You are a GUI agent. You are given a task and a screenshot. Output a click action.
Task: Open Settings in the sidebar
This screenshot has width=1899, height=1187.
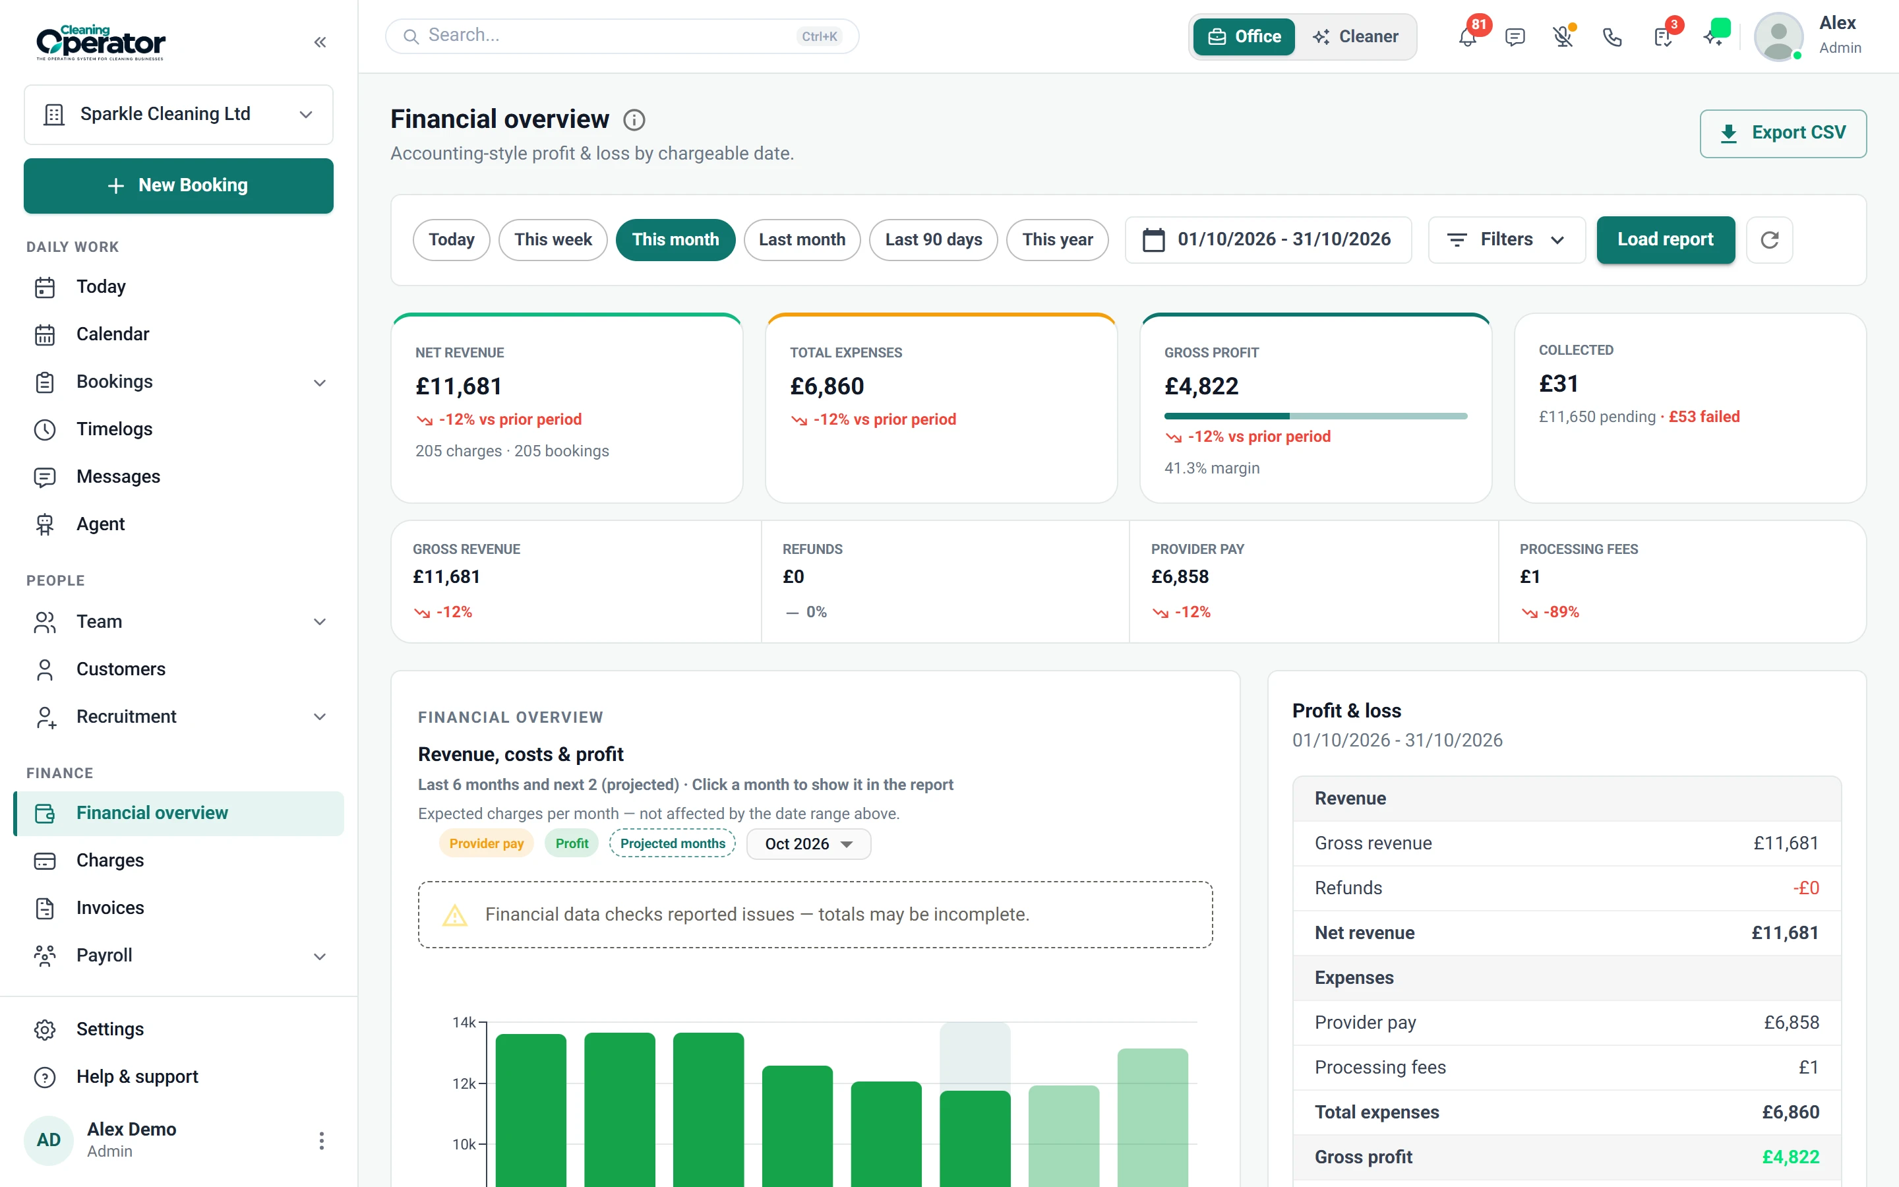[x=178, y=1029]
